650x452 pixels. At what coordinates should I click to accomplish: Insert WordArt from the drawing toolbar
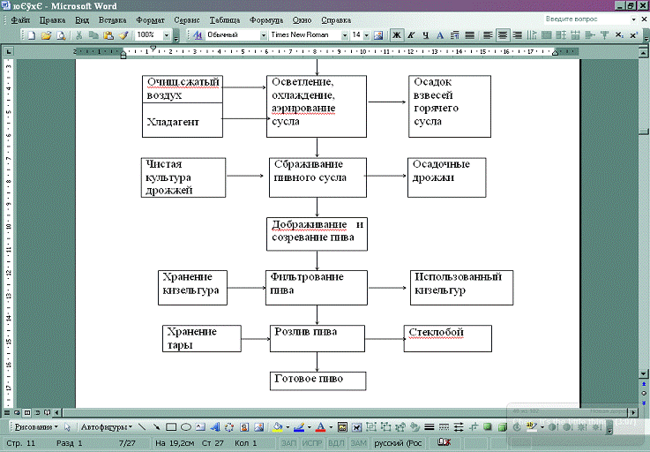tap(214, 426)
